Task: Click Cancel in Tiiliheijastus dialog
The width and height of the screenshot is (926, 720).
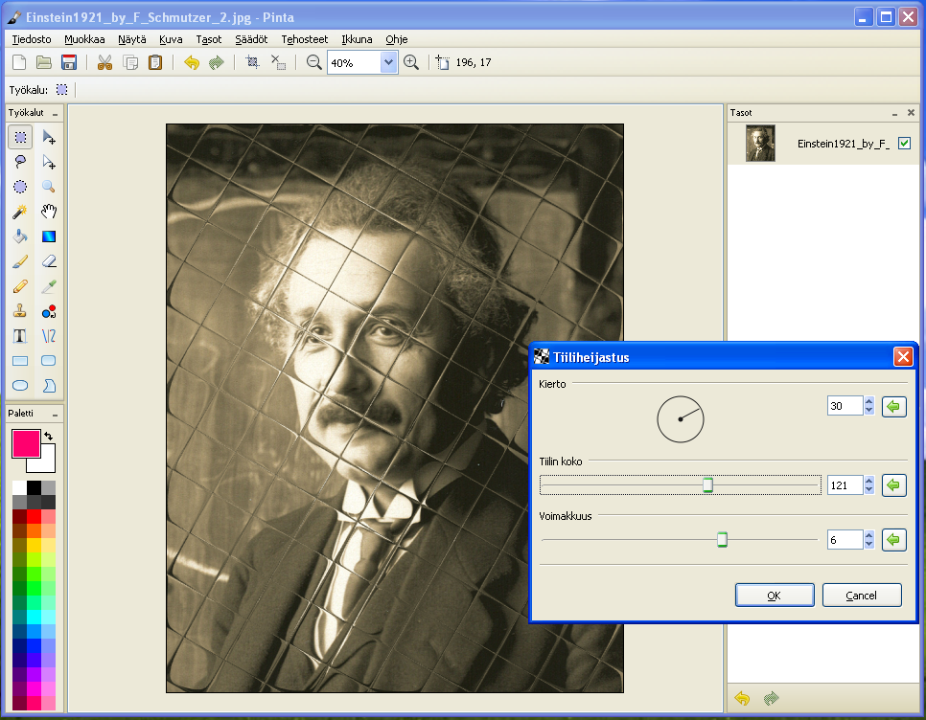Action: pos(862,595)
